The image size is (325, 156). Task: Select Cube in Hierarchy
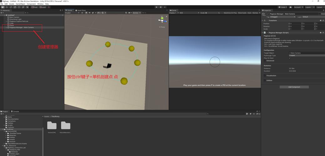pyautogui.click(x=11, y=23)
